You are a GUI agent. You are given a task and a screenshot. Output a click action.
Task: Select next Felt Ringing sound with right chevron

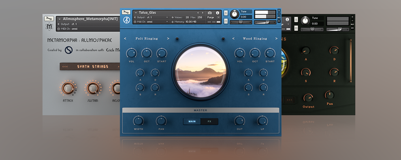click(168, 38)
